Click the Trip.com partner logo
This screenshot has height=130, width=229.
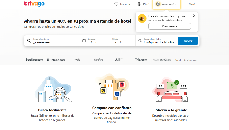click(x=141, y=60)
